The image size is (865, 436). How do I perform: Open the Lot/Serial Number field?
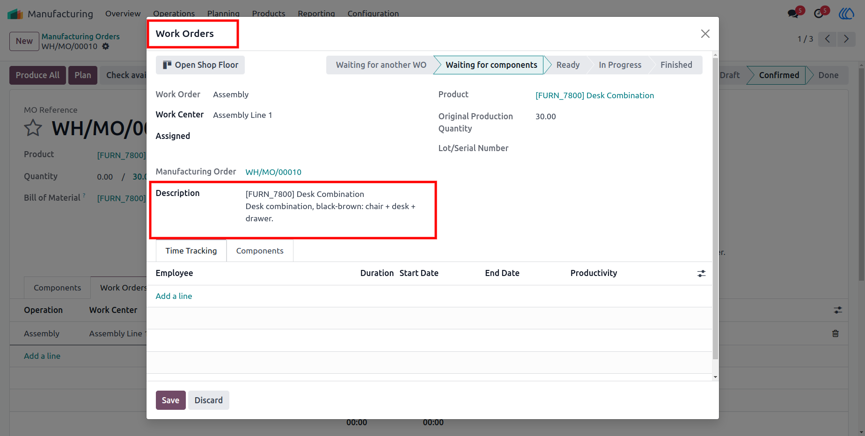click(617, 148)
